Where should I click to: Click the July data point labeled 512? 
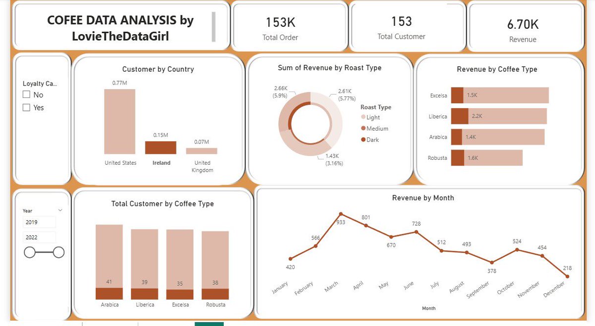click(x=442, y=251)
